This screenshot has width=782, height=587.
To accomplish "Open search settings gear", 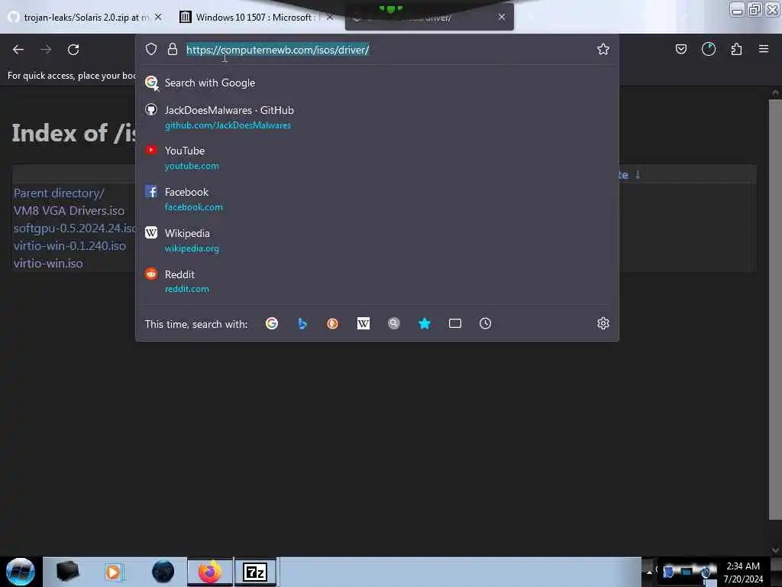I will 603,323.
